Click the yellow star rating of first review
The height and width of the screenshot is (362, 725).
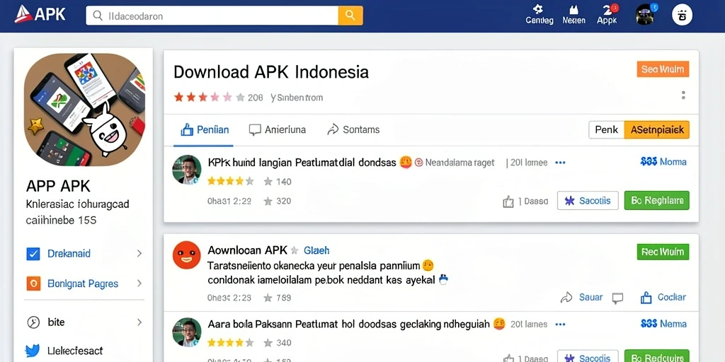231,181
